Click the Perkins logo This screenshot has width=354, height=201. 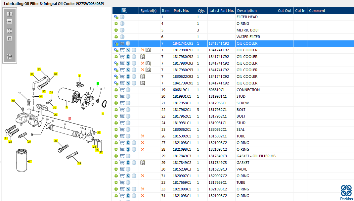[x=346, y=193]
